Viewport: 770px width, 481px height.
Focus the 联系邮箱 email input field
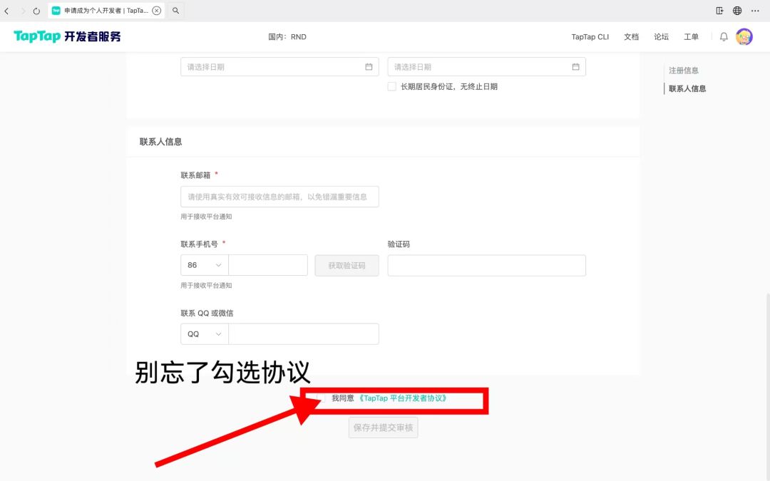pos(280,197)
